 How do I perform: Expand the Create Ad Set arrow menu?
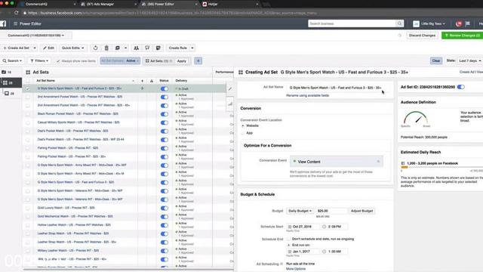pyautogui.click(x=35, y=48)
